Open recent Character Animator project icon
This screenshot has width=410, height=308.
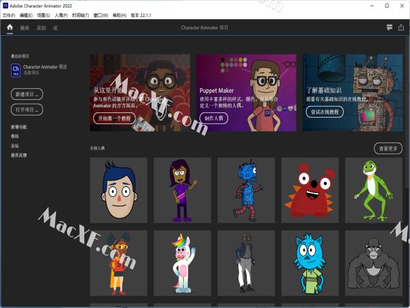point(16,68)
